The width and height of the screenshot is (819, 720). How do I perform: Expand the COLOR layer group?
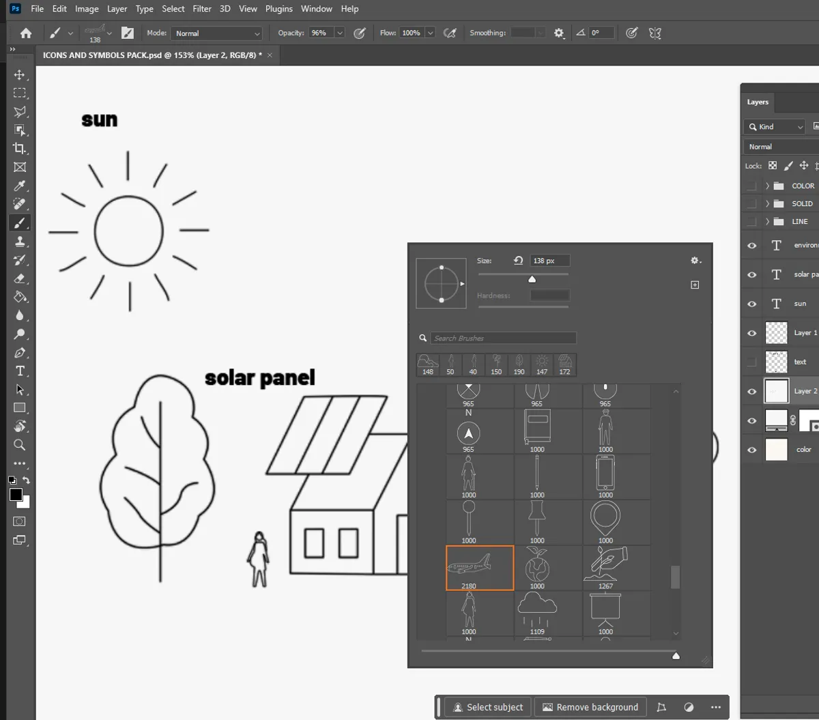pos(768,185)
